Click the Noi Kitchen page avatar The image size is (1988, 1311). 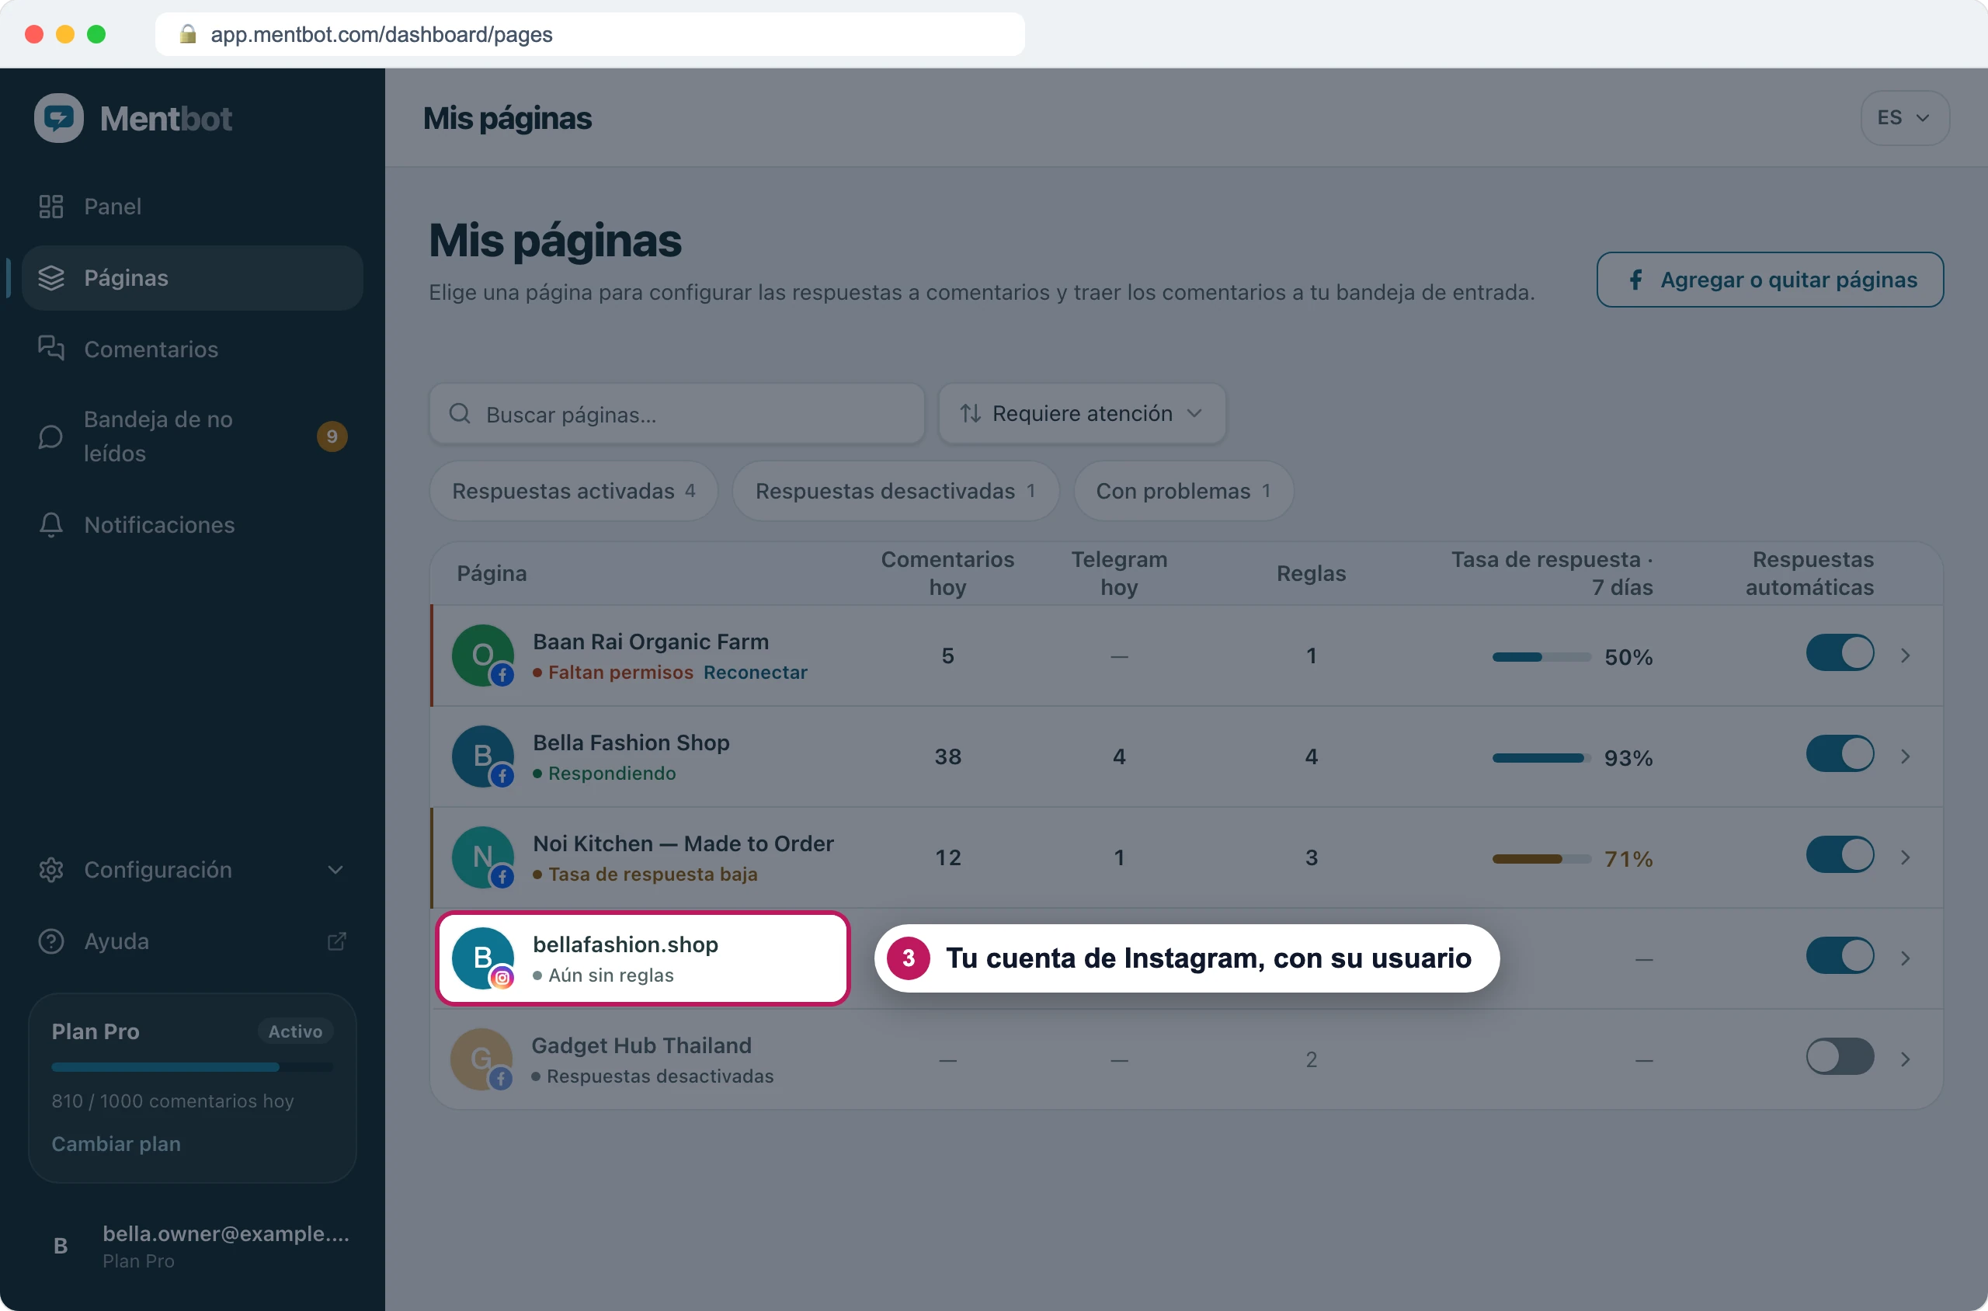[x=483, y=857]
